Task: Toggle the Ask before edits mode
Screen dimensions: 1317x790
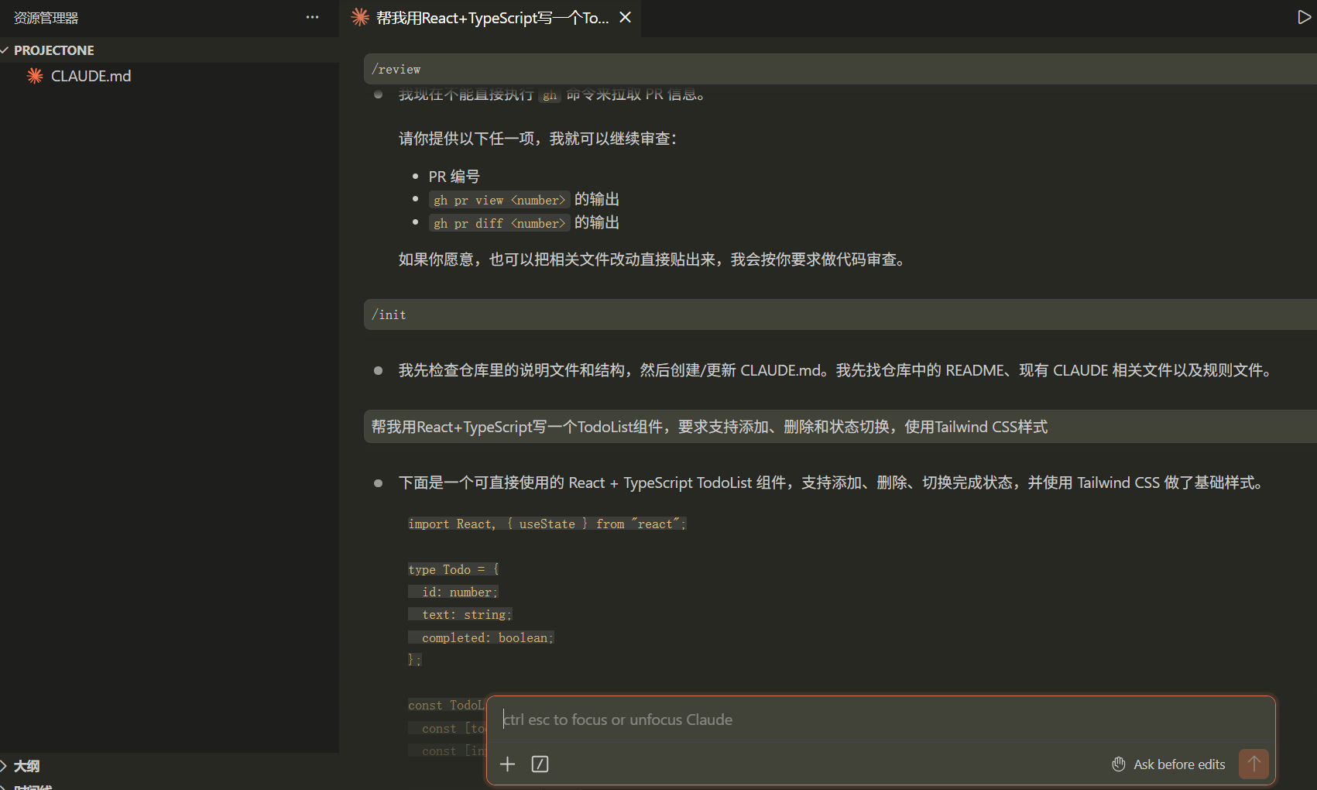Action: [1168, 764]
